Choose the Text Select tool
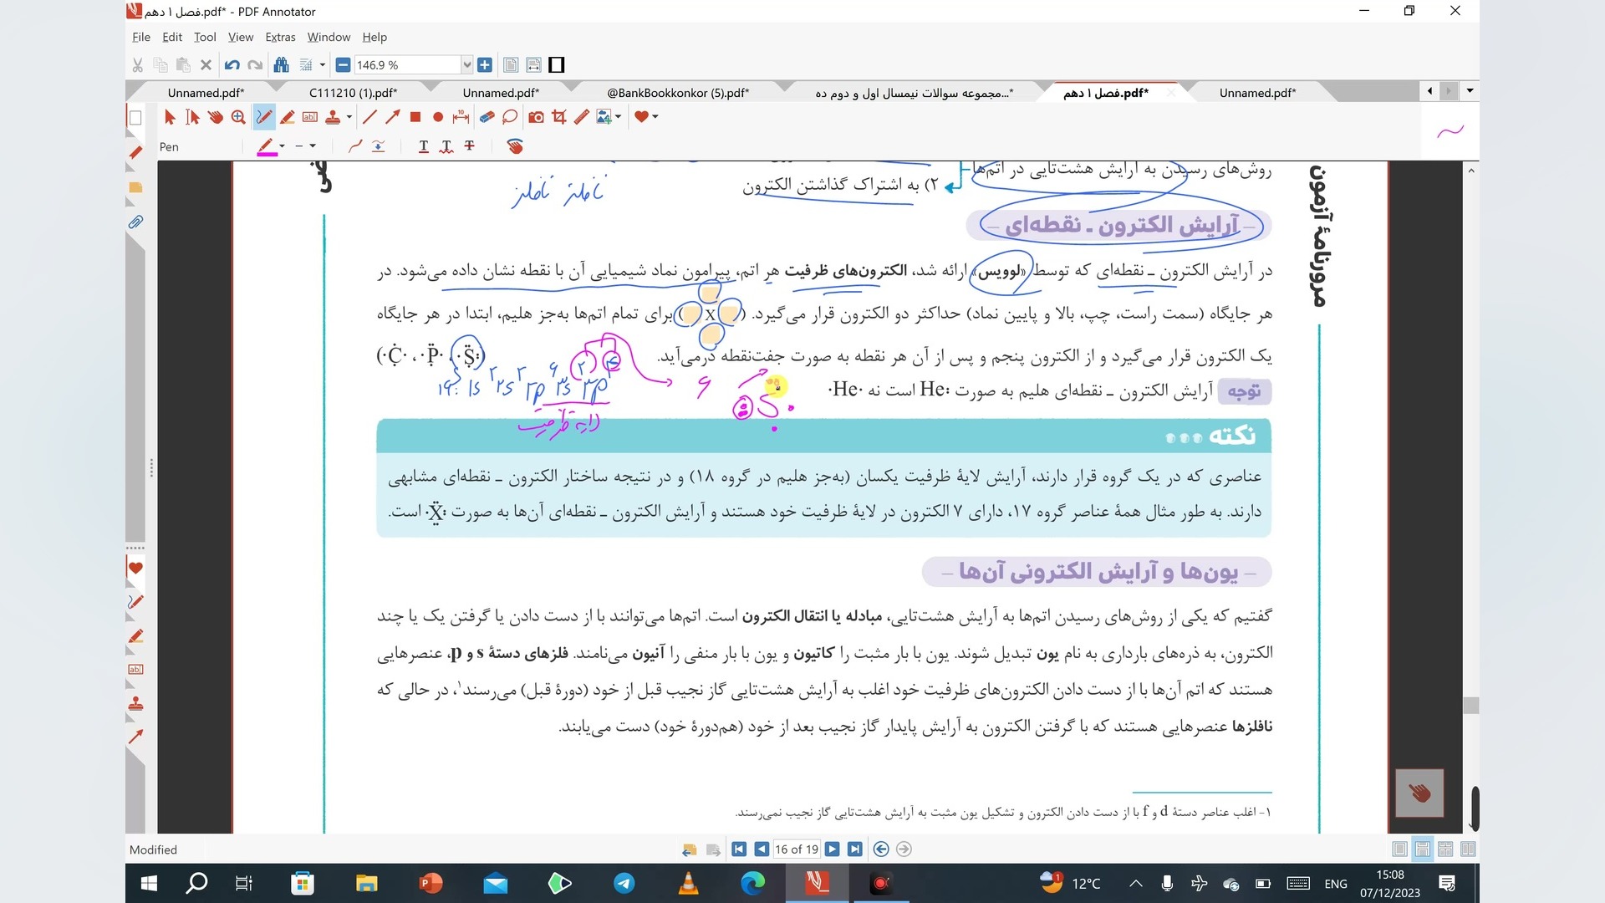The image size is (1605, 903). point(192,117)
